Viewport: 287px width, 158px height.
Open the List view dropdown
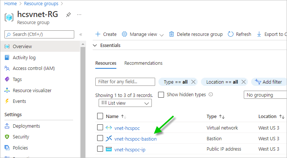click(x=125, y=103)
